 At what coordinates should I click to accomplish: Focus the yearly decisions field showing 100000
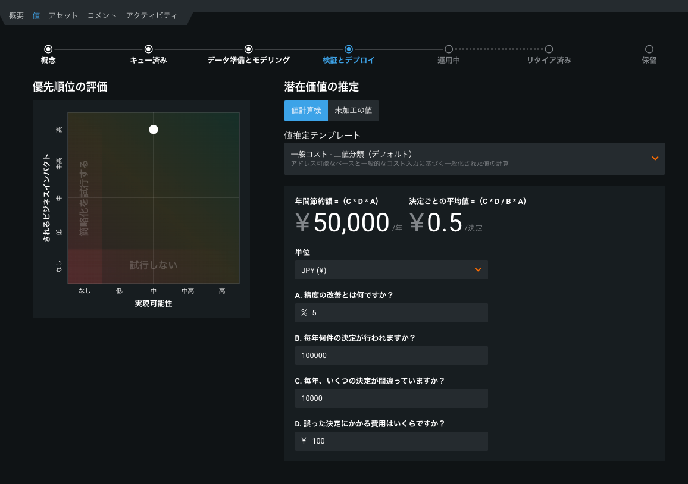pos(391,356)
